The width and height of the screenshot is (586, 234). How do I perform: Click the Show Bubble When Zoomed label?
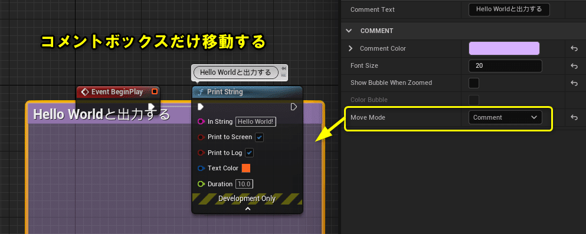[391, 83]
